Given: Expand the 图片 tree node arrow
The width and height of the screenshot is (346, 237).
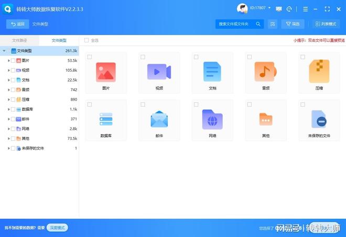Looking at the screenshot, I should [x=8, y=61].
